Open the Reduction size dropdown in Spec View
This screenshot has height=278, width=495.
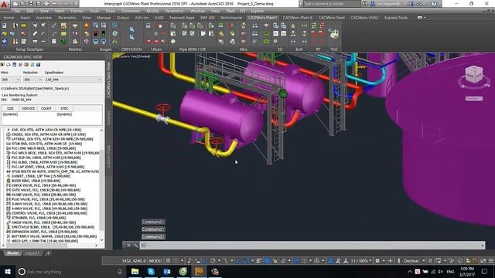[32, 80]
